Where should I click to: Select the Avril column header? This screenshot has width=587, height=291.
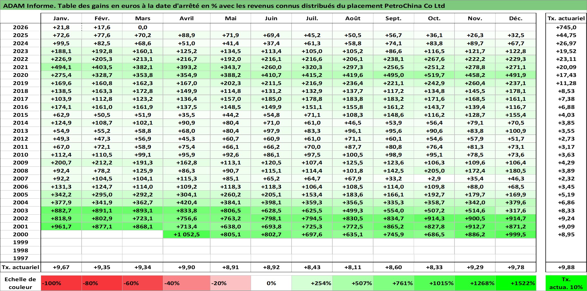(x=187, y=18)
